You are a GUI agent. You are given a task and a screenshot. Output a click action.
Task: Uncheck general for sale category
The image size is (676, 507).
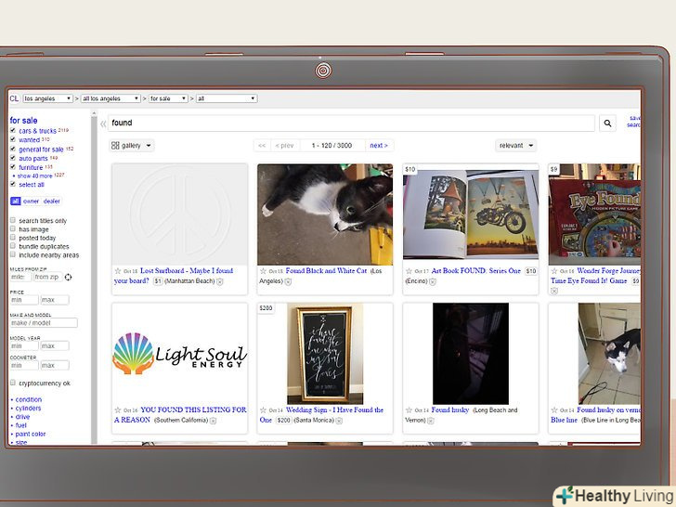tap(13, 149)
